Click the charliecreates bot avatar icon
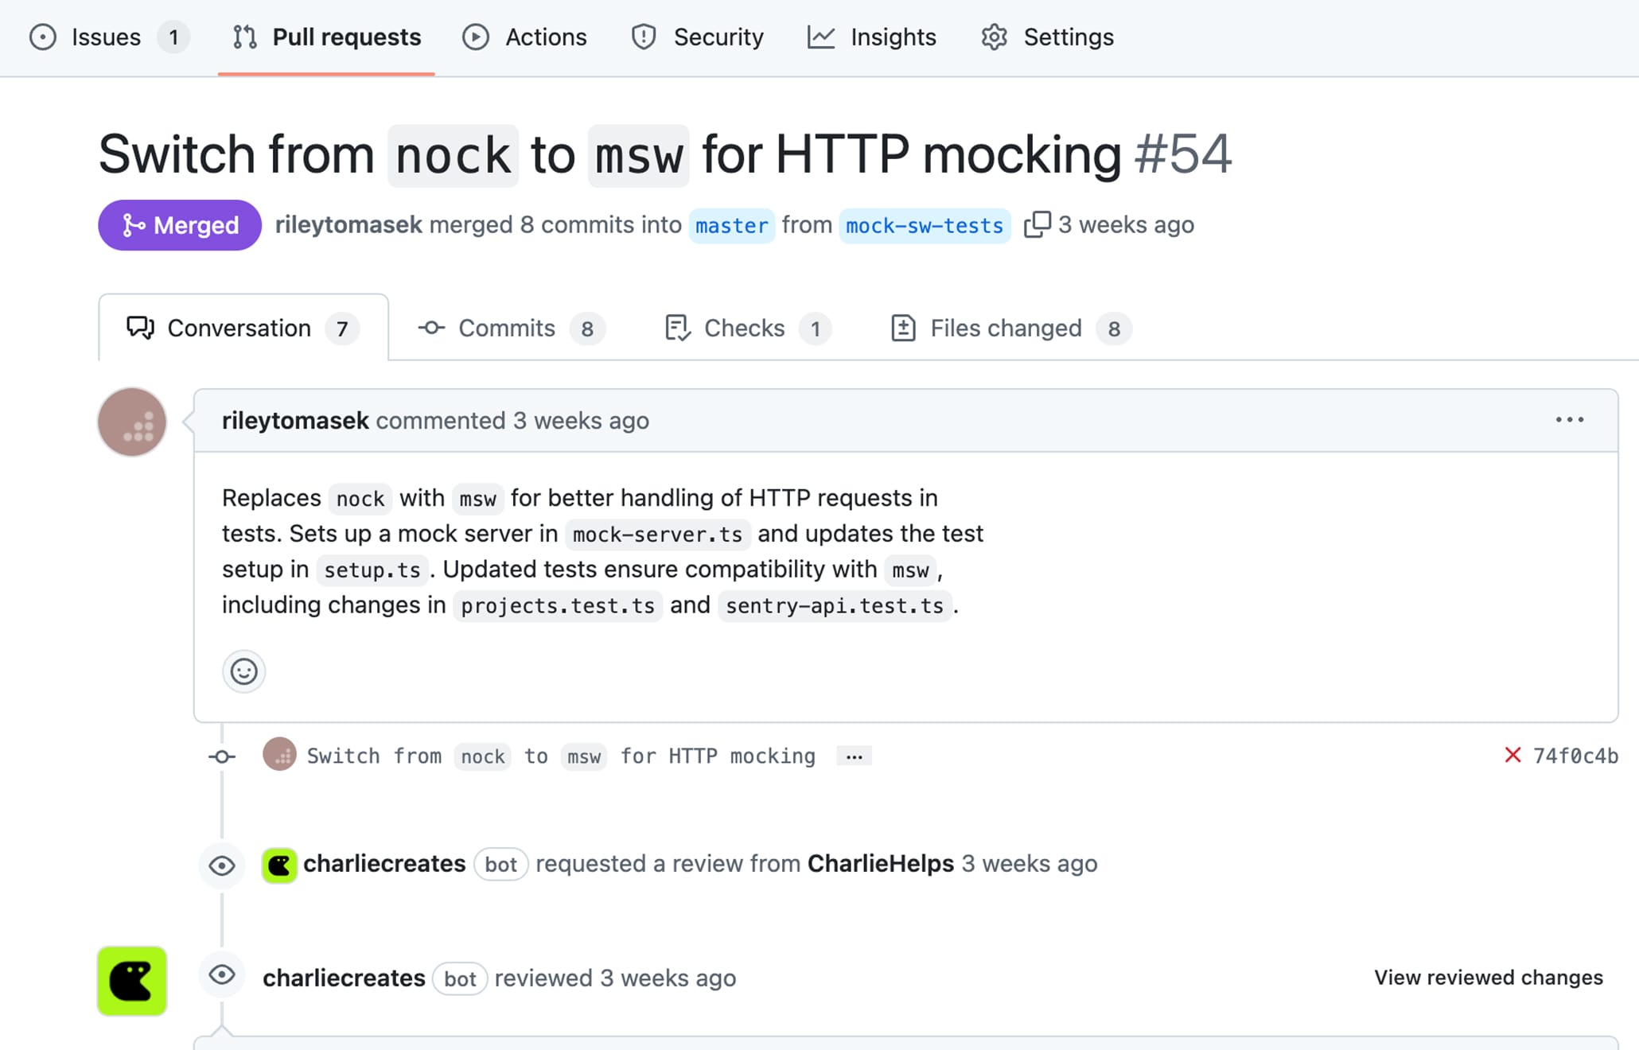This screenshot has height=1050, width=1639. (x=279, y=865)
